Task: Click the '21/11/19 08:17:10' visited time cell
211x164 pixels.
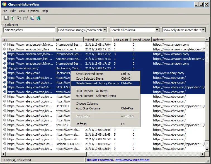Action: pyautogui.click(x=98, y=49)
